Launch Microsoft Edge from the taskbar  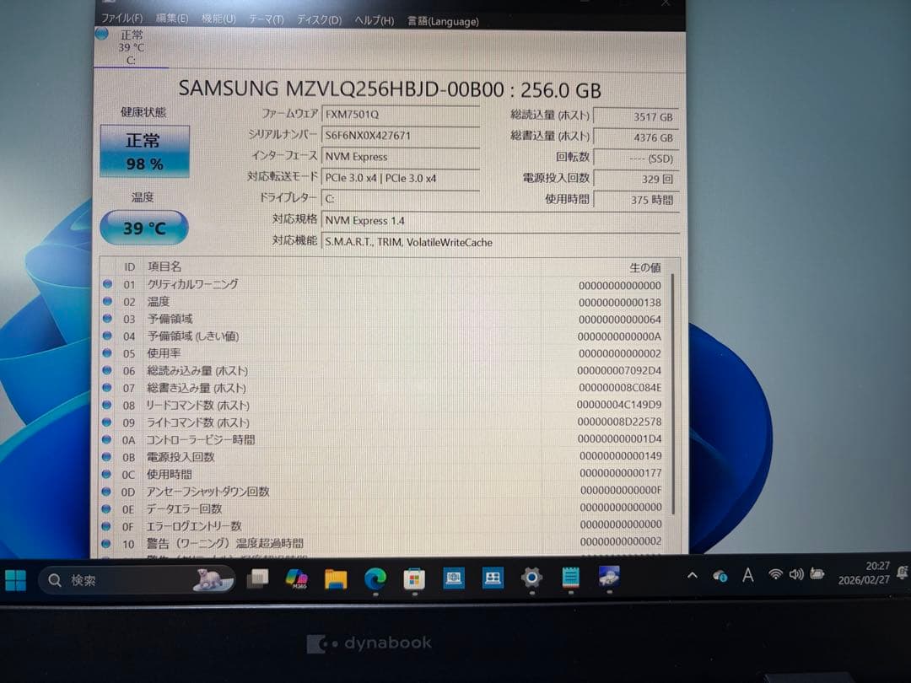pos(375,578)
